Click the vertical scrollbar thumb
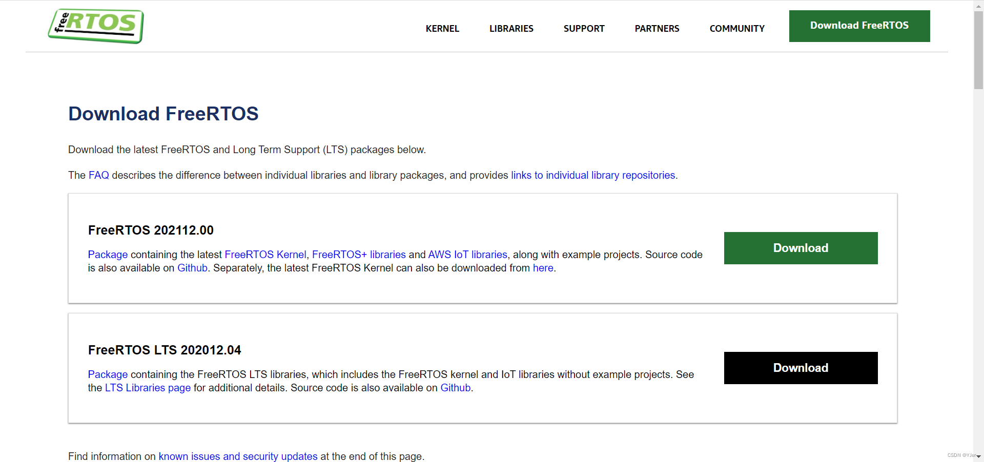Screen dimensions: 984x462 click(x=978, y=50)
